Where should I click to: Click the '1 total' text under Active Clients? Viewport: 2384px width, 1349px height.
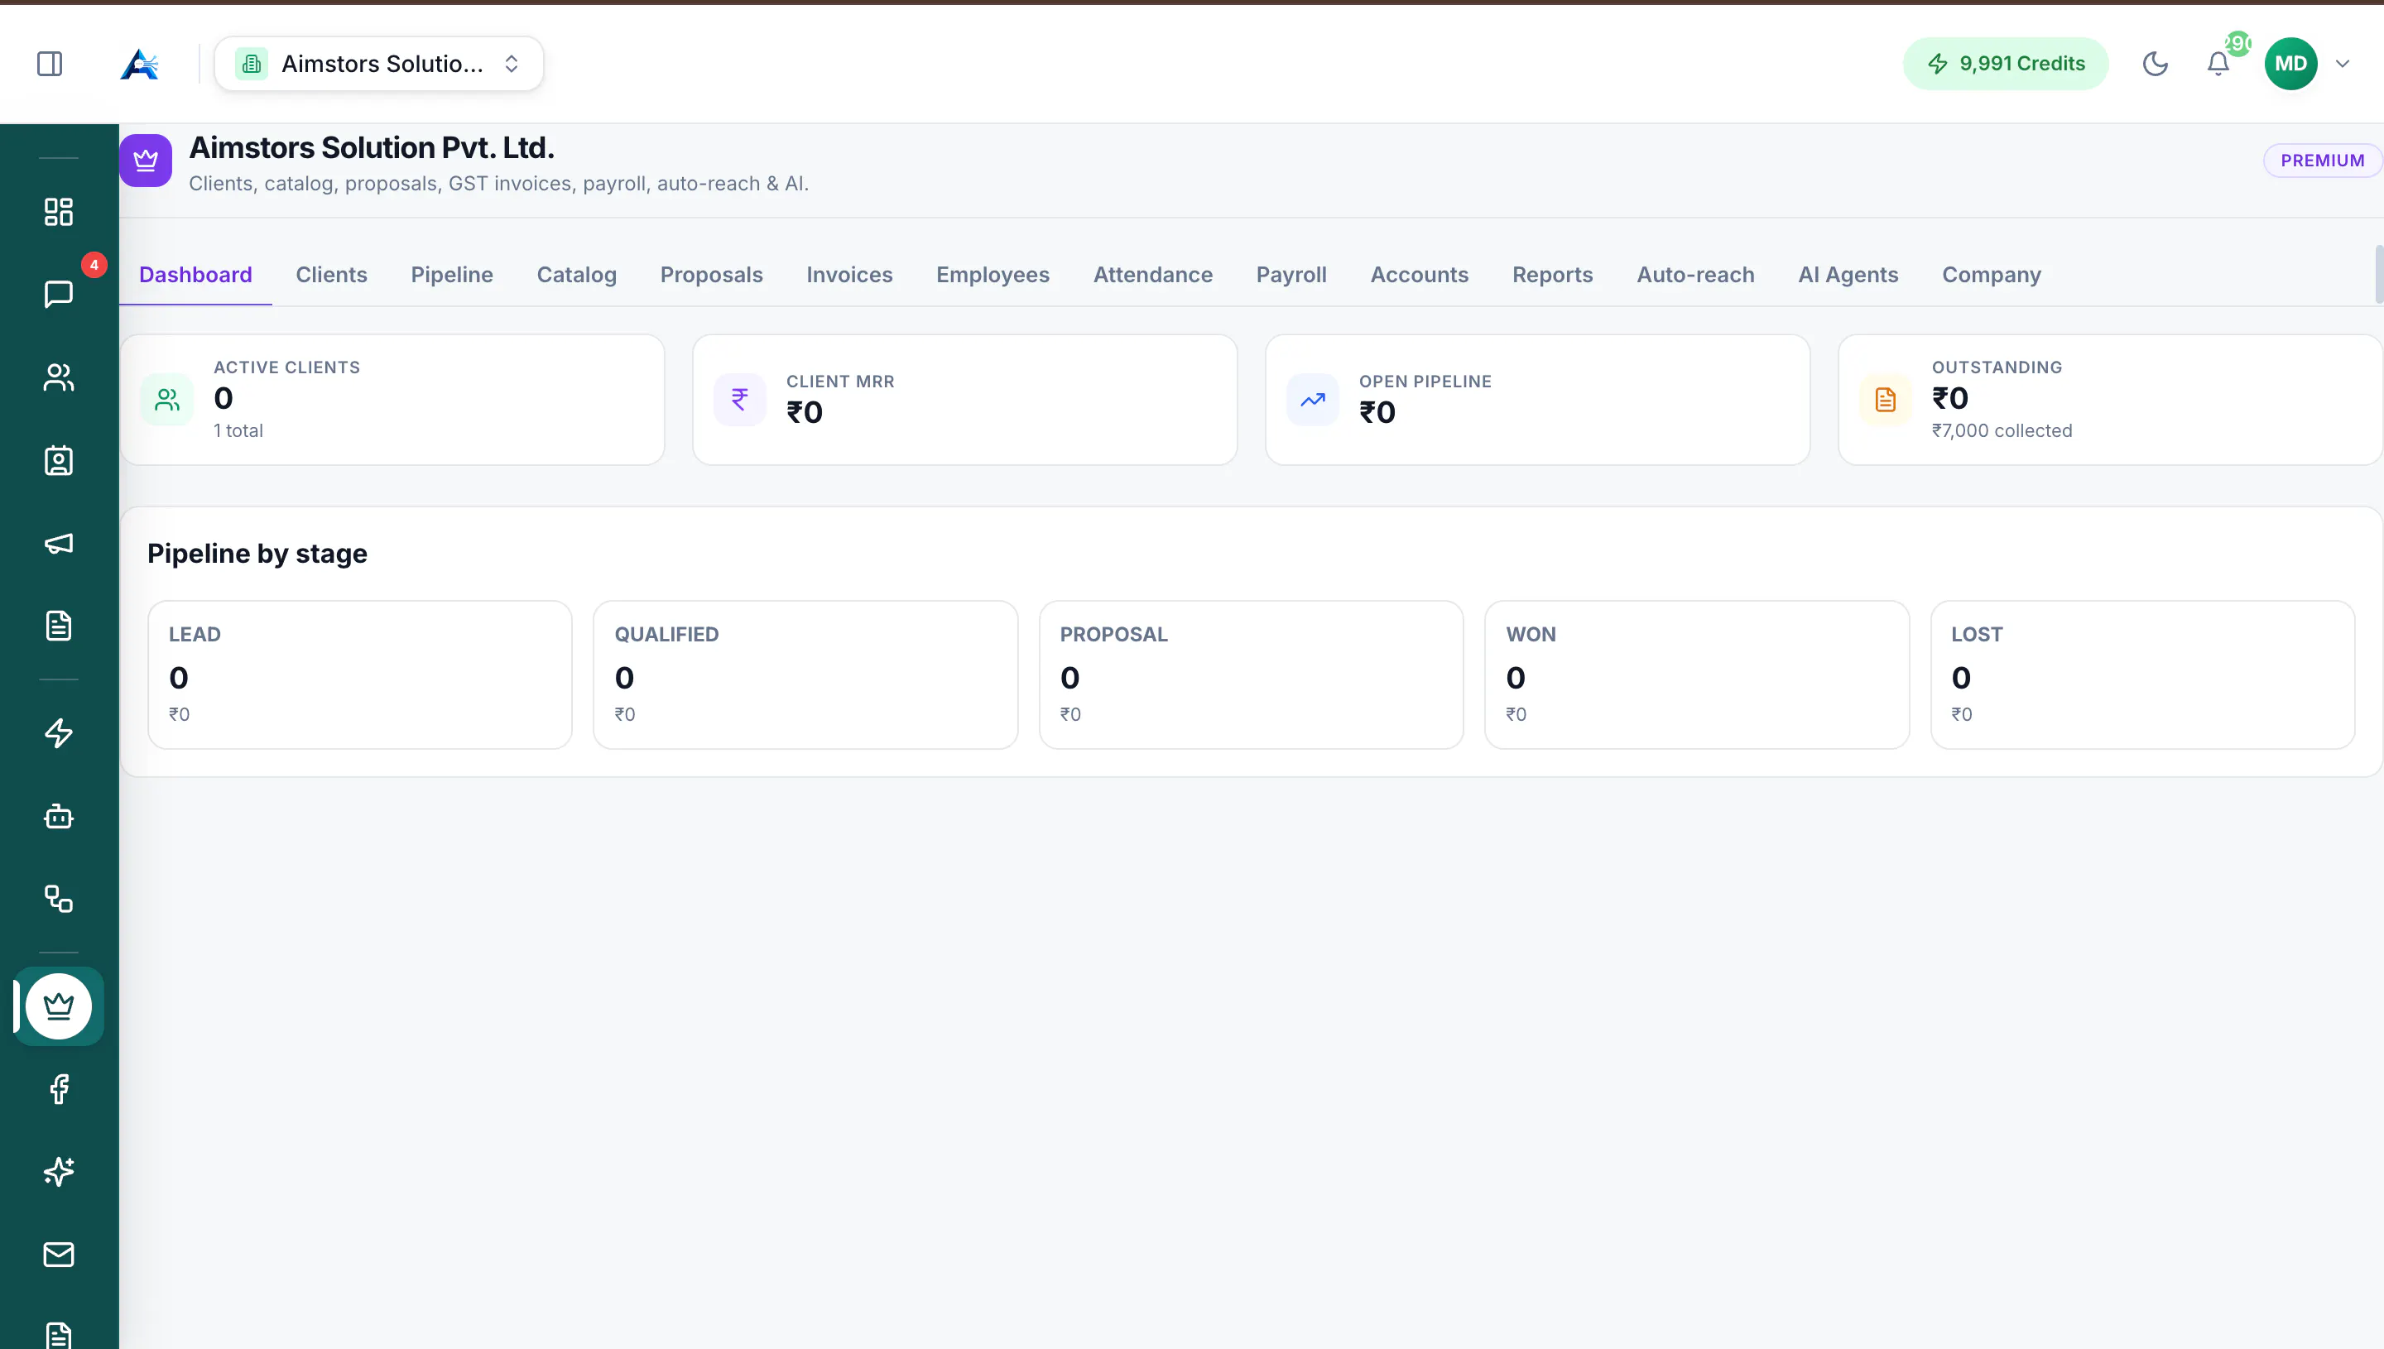(238, 431)
